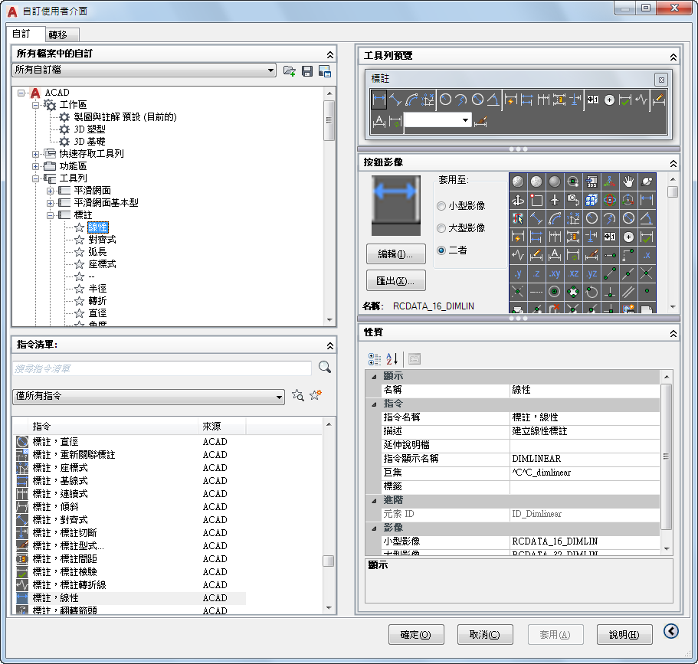Click the 說明(H) button
This screenshot has height=664, width=698.
624,634
